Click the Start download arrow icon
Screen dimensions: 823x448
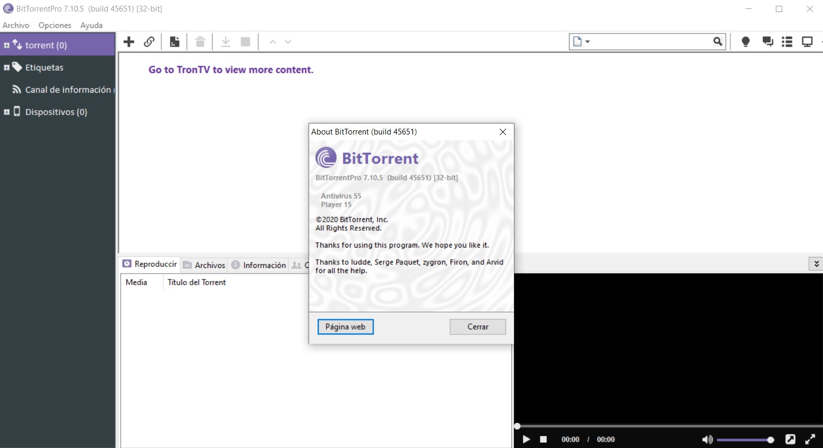click(226, 42)
